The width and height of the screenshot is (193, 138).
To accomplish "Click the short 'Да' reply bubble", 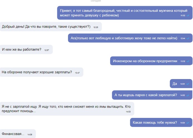I will (181, 84).
